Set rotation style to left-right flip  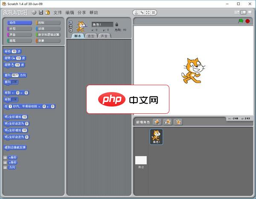pyautogui.click(x=70, y=26)
